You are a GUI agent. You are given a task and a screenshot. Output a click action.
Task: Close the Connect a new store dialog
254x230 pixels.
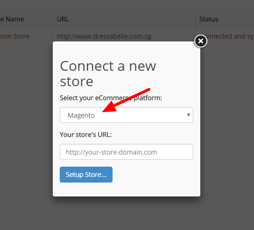coord(201,41)
